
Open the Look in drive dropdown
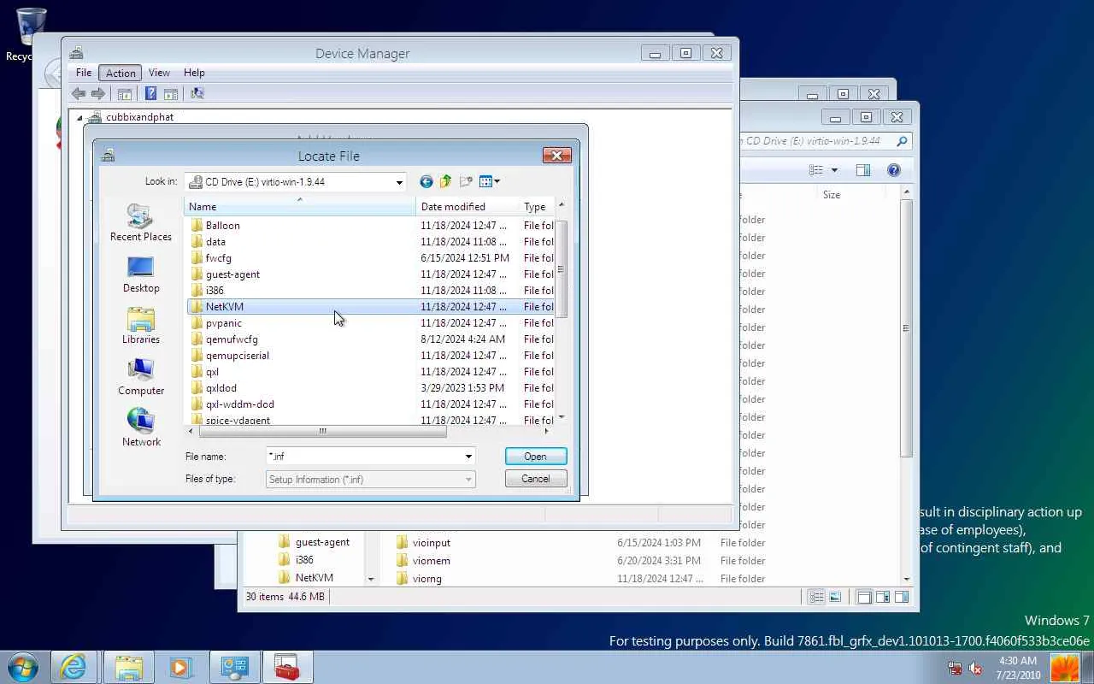[399, 182]
